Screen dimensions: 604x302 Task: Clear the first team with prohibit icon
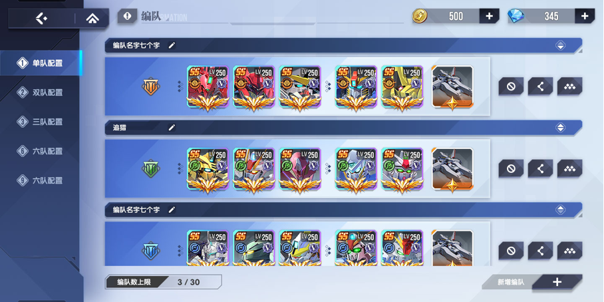tap(511, 86)
